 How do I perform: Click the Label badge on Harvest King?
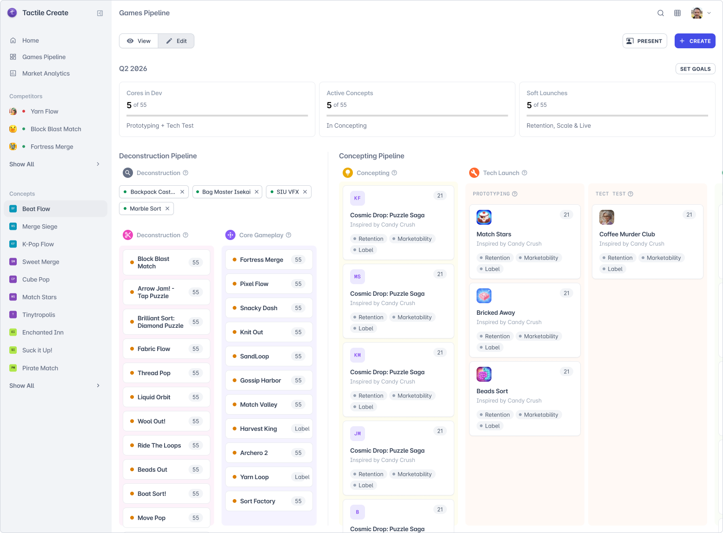pos(302,429)
